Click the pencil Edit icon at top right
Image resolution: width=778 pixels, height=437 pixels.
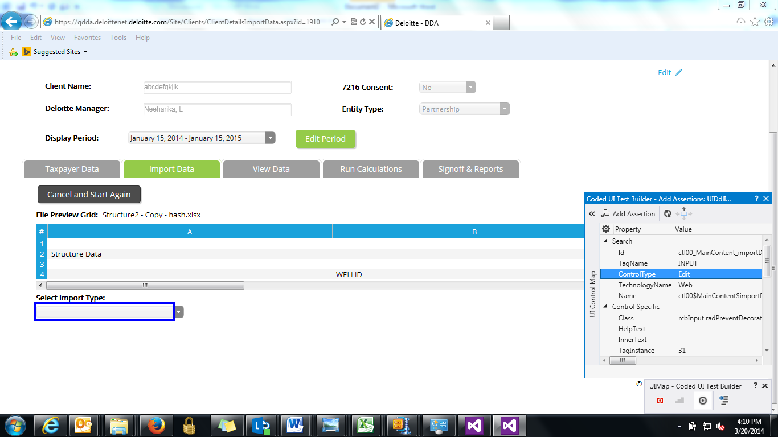coord(678,72)
